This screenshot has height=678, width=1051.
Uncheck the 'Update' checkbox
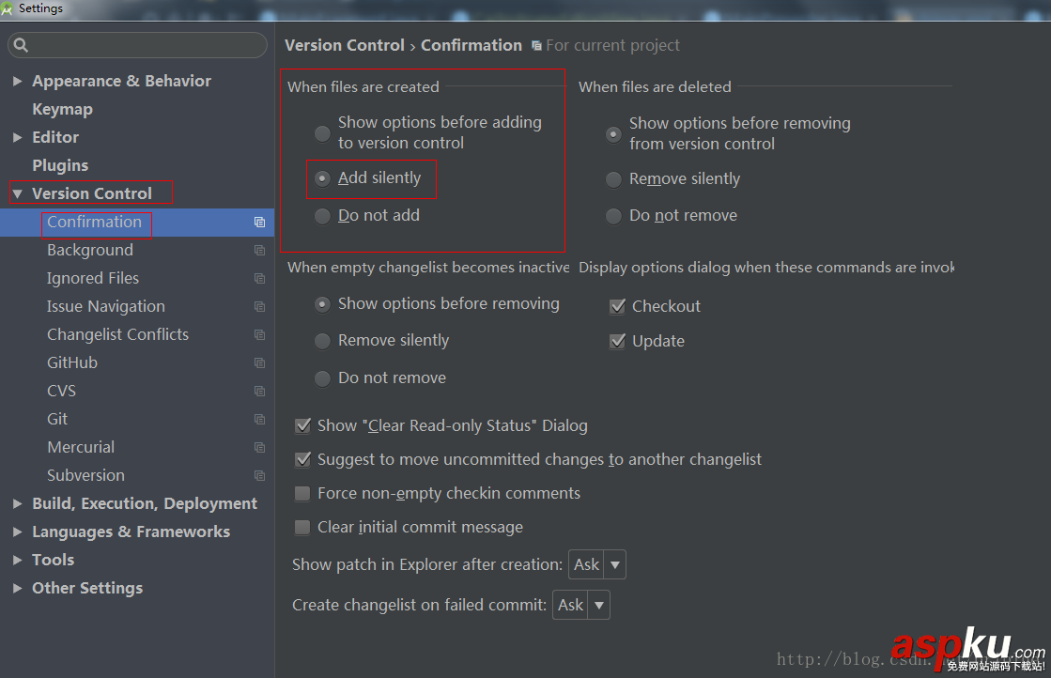617,340
